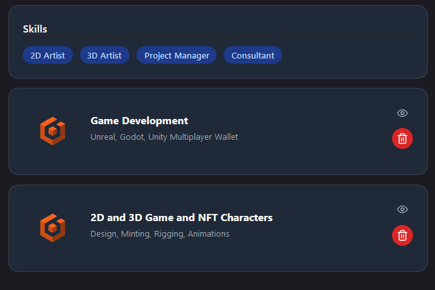Image resolution: width=435 pixels, height=290 pixels.
Task: Delete the Game Development entry
Action: pos(402,138)
